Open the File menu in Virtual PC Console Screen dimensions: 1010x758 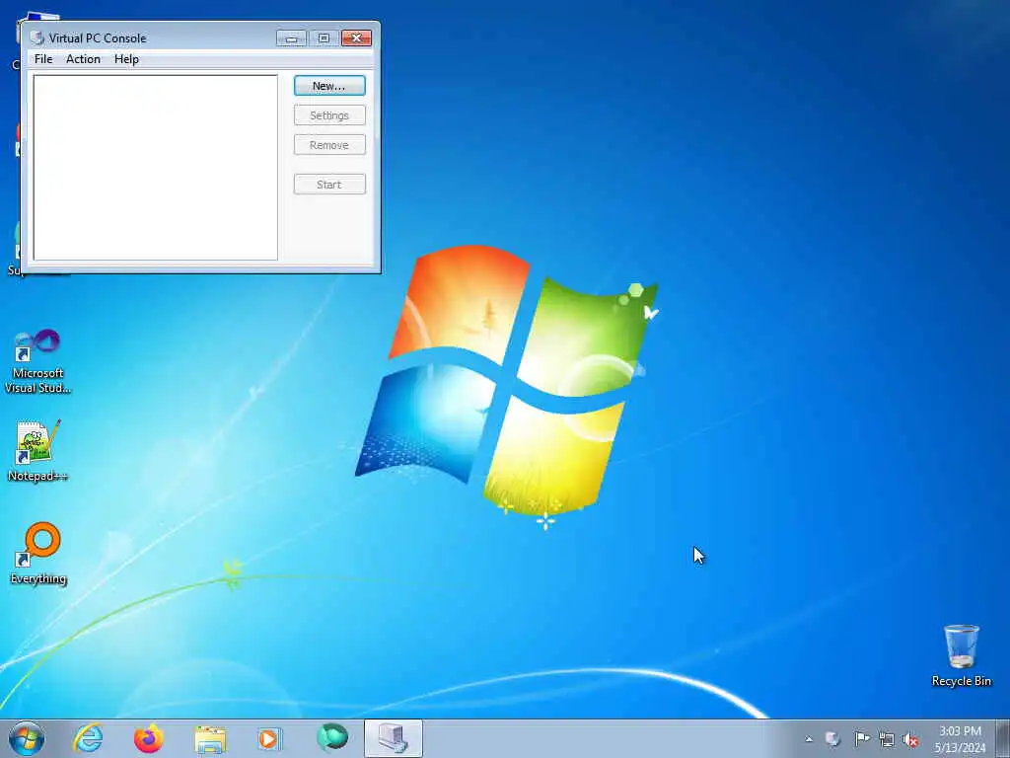(x=43, y=59)
